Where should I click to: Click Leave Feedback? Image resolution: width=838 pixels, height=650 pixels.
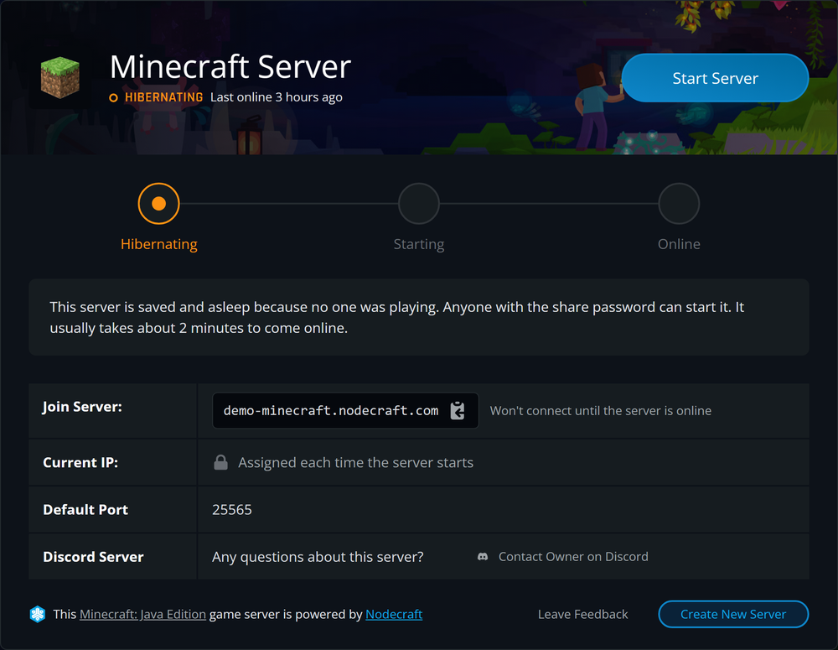pos(582,614)
